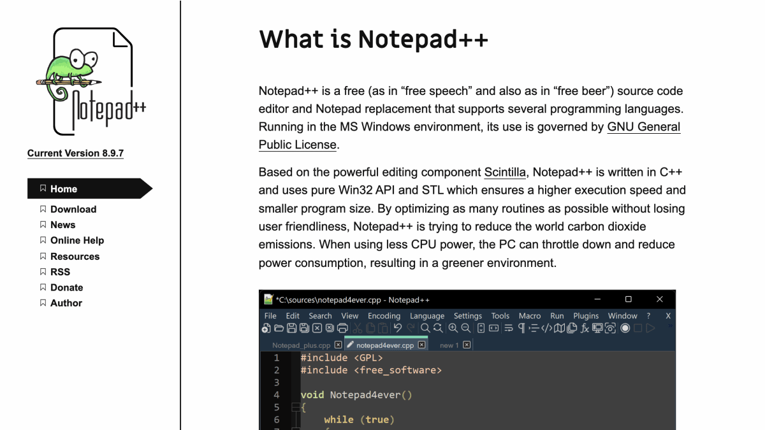Open the Window menu

tap(623, 316)
